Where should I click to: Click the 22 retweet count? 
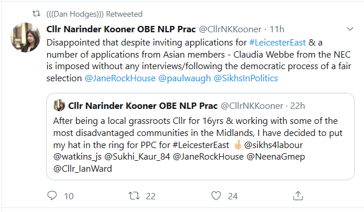click(151, 196)
